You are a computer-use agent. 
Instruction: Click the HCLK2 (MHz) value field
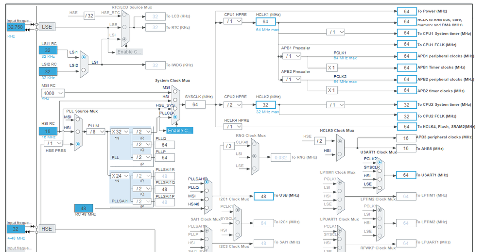coord(265,105)
